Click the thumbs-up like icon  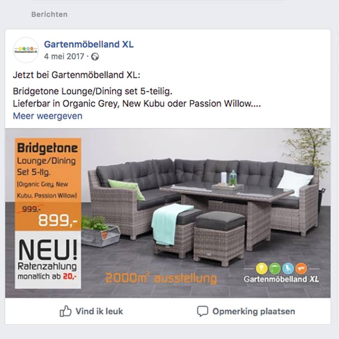click(x=66, y=311)
